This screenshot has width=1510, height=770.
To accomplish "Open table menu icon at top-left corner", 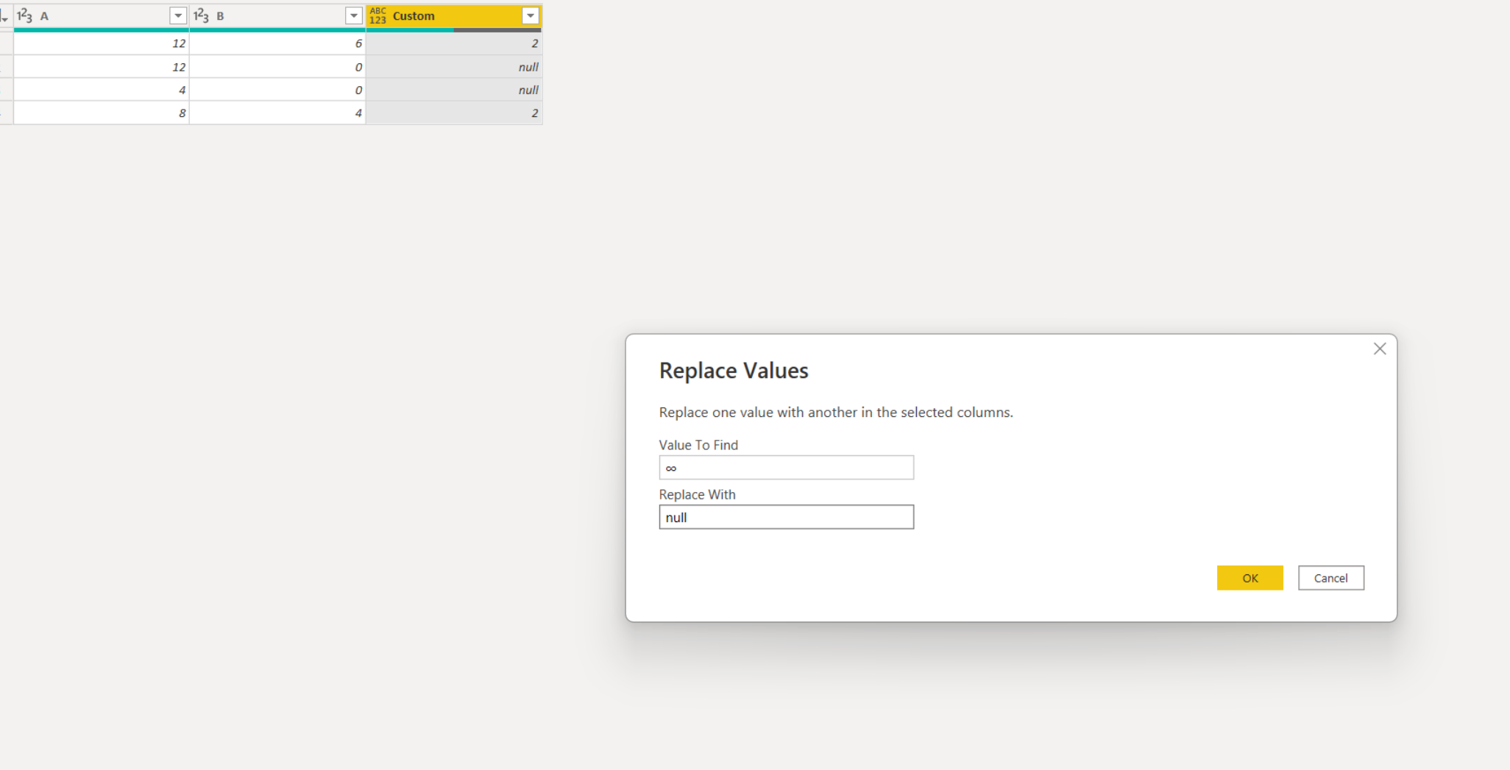I will (5, 15).
